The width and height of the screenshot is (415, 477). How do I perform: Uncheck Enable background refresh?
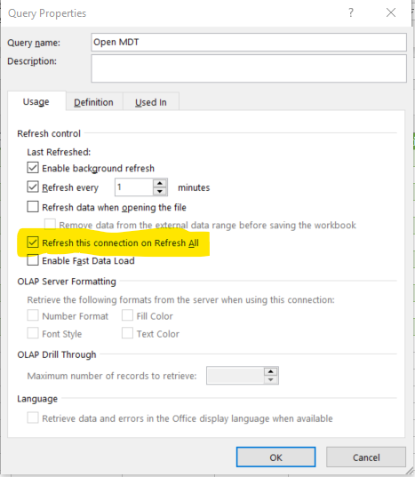click(33, 168)
